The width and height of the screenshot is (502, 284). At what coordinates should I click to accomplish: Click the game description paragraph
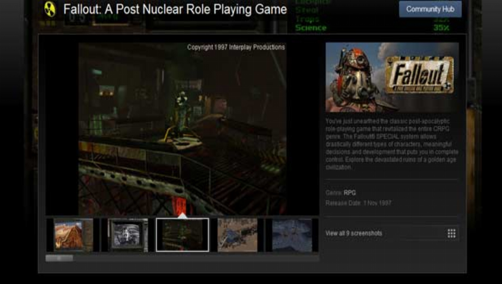(x=392, y=144)
